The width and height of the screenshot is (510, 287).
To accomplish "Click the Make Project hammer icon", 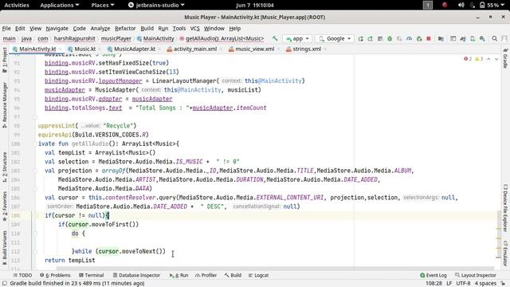I will (x=275, y=38).
